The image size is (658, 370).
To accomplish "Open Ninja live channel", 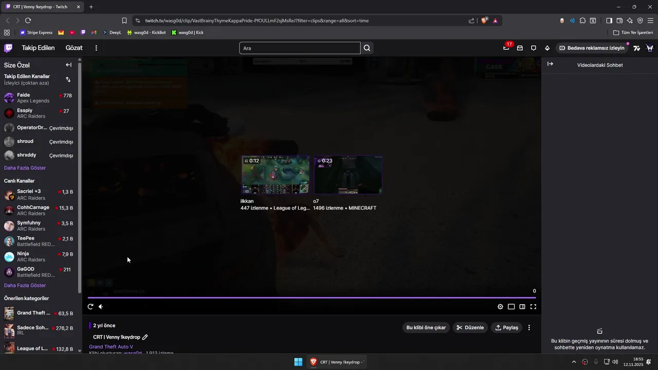I will point(39,256).
